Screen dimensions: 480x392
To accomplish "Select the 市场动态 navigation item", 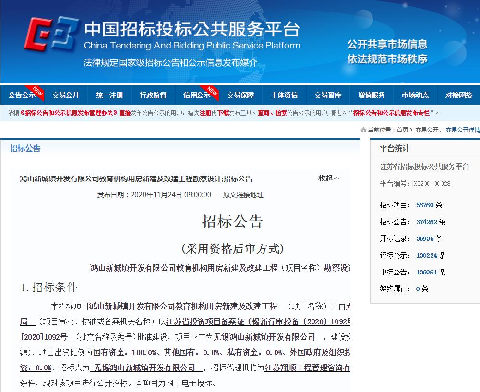I will tap(415, 95).
